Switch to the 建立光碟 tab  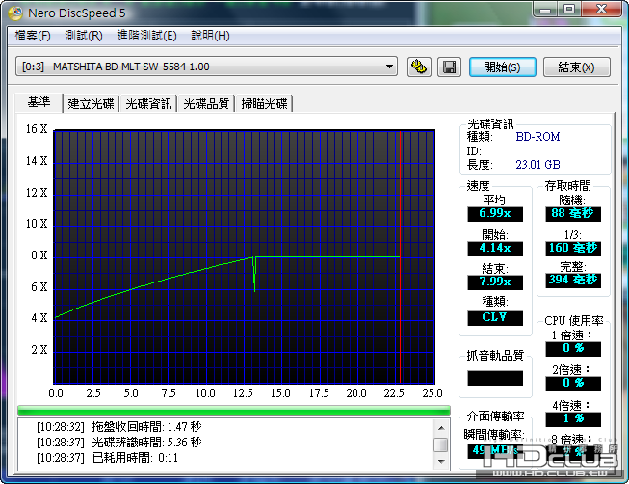tap(92, 103)
